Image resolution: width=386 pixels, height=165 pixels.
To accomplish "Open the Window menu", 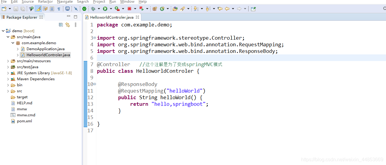I will [127, 2].
